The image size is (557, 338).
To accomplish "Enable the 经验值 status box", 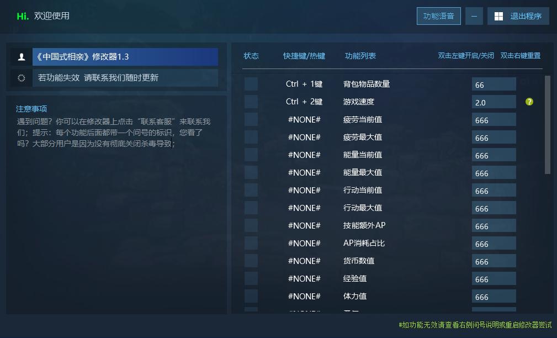I will (251, 278).
